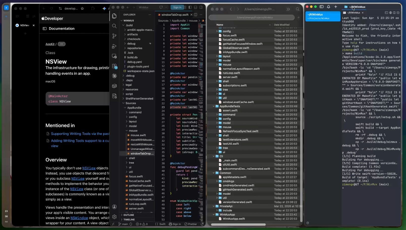The width and height of the screenshot is (406, 230).
Task: Open Manage gear in VS Code activity bar
Action: pyautogui.click(x=114, y=217)
